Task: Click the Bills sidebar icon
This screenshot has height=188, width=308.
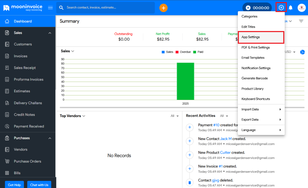Action: (7, 173)
